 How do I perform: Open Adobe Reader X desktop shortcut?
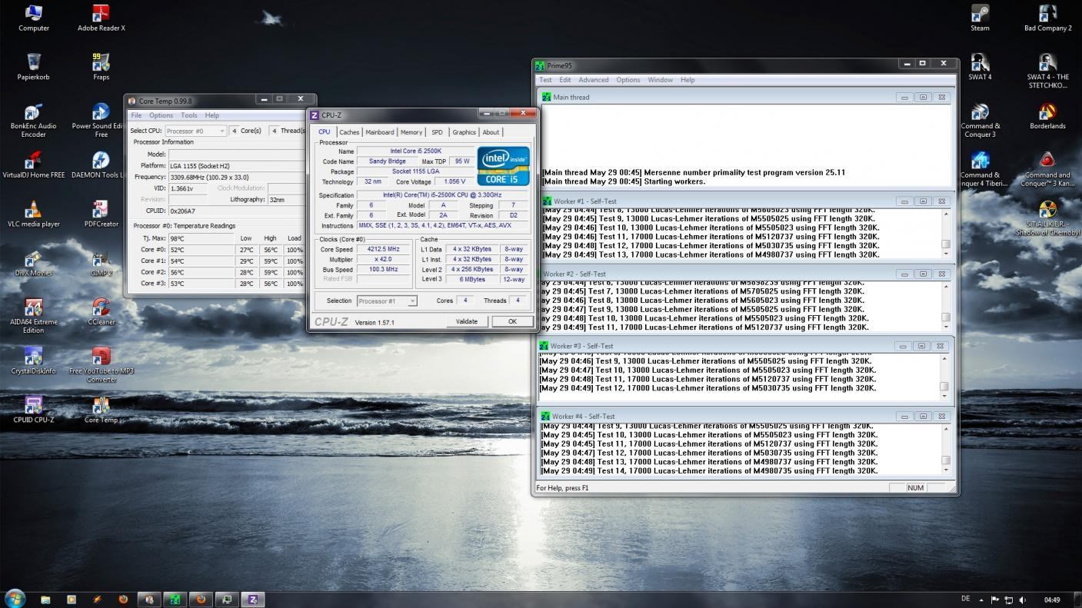[x=101, y=18]
